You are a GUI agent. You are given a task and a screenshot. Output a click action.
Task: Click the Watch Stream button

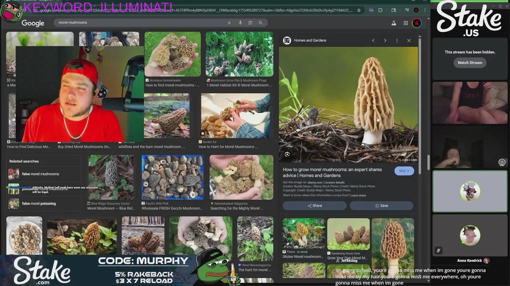(x=470, y=62)
